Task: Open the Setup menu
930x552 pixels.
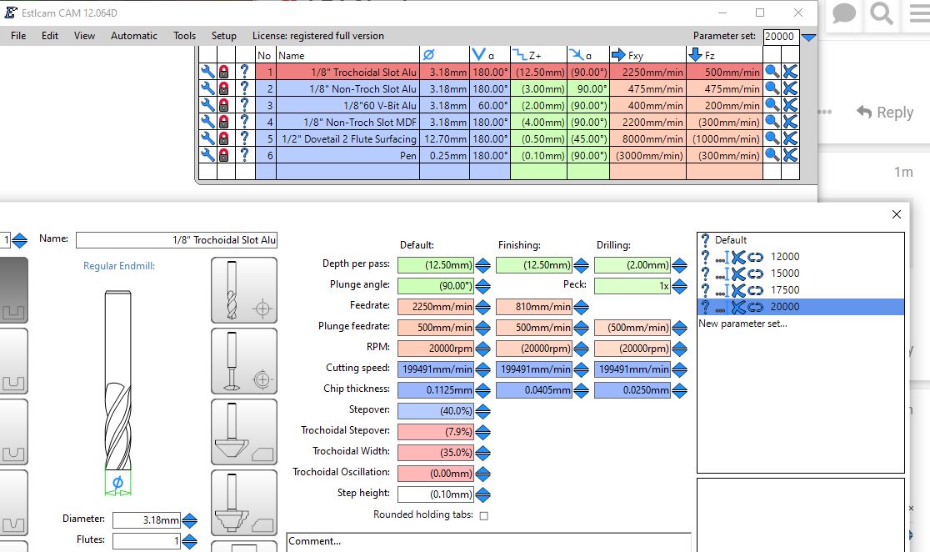Action: click(x=223, y=36)
